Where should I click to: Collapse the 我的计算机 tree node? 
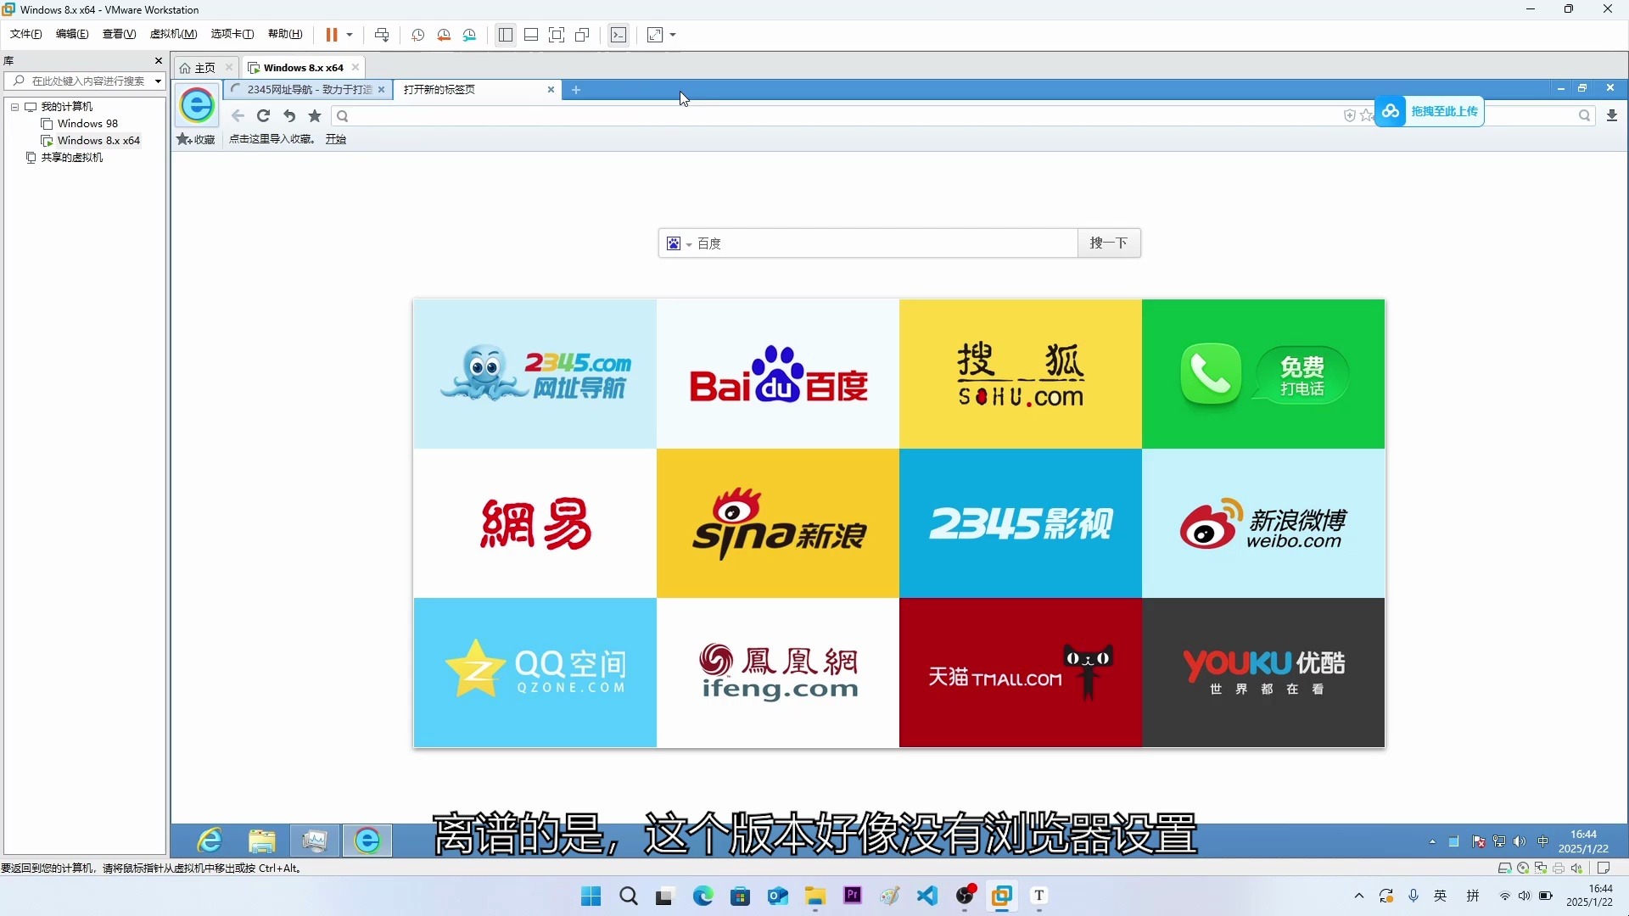[14, 107]
